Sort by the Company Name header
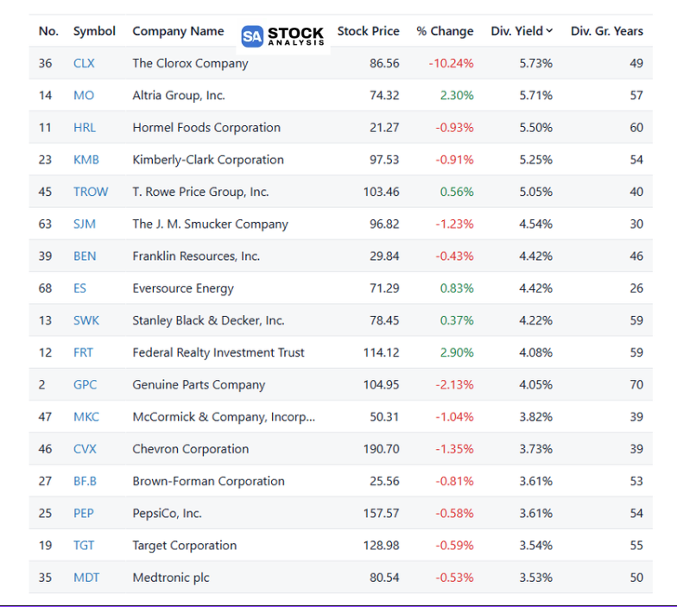 178,31
